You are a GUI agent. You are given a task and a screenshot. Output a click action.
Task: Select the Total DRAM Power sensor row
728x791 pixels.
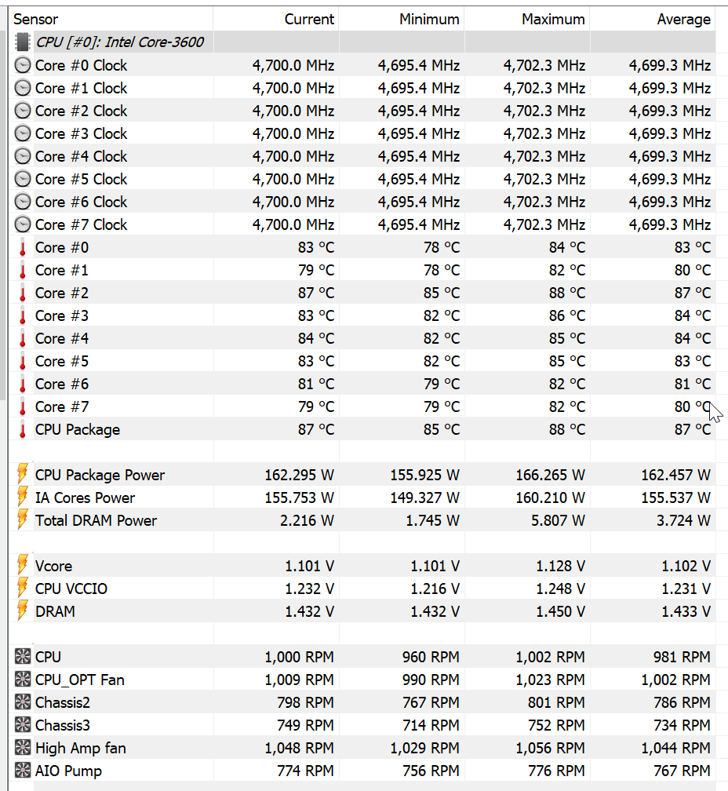point(96,520)
